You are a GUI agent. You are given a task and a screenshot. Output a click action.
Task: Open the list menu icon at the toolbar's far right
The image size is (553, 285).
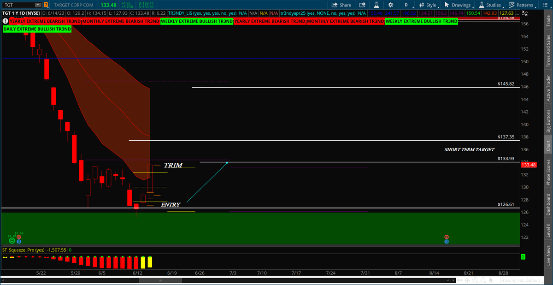tap(544, 5)
